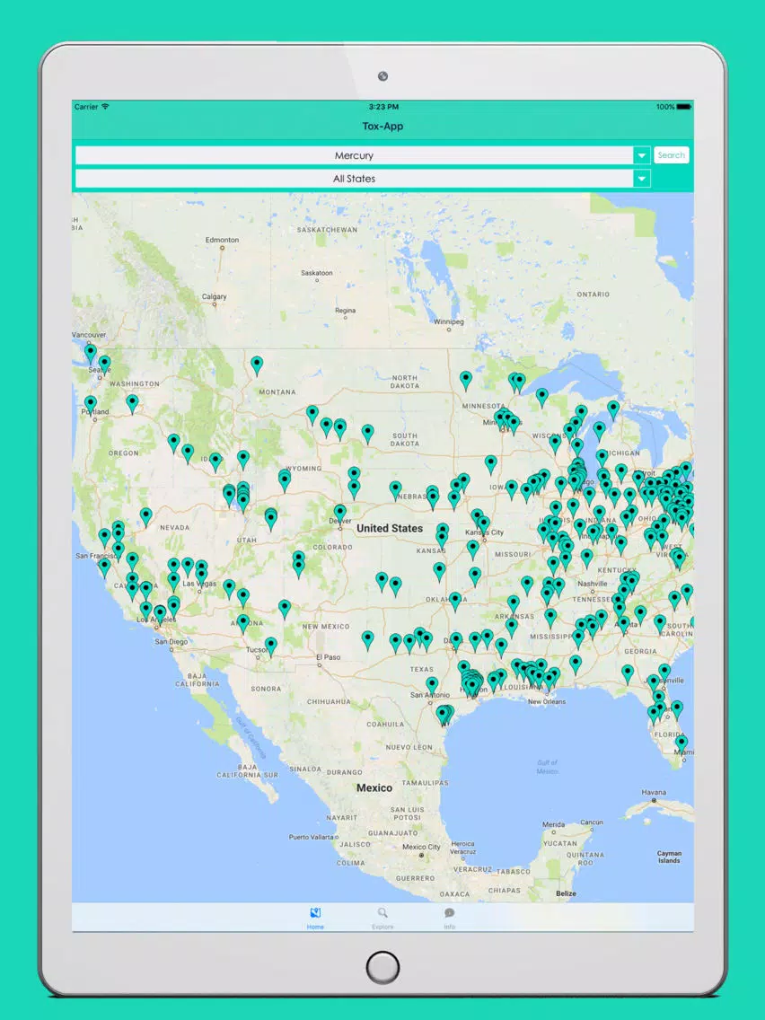This screenshot has width=765, height=1020.
Task: Click the New Orleans city label
Action: pyautogui.click(x=547, y=702)
